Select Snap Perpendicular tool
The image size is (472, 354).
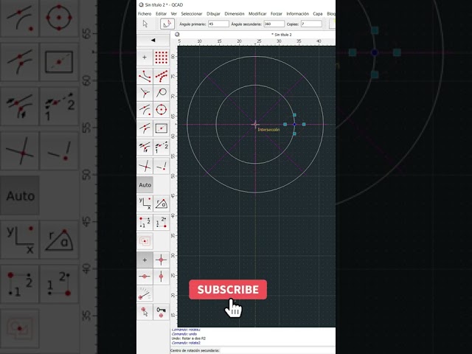point(145,93)
